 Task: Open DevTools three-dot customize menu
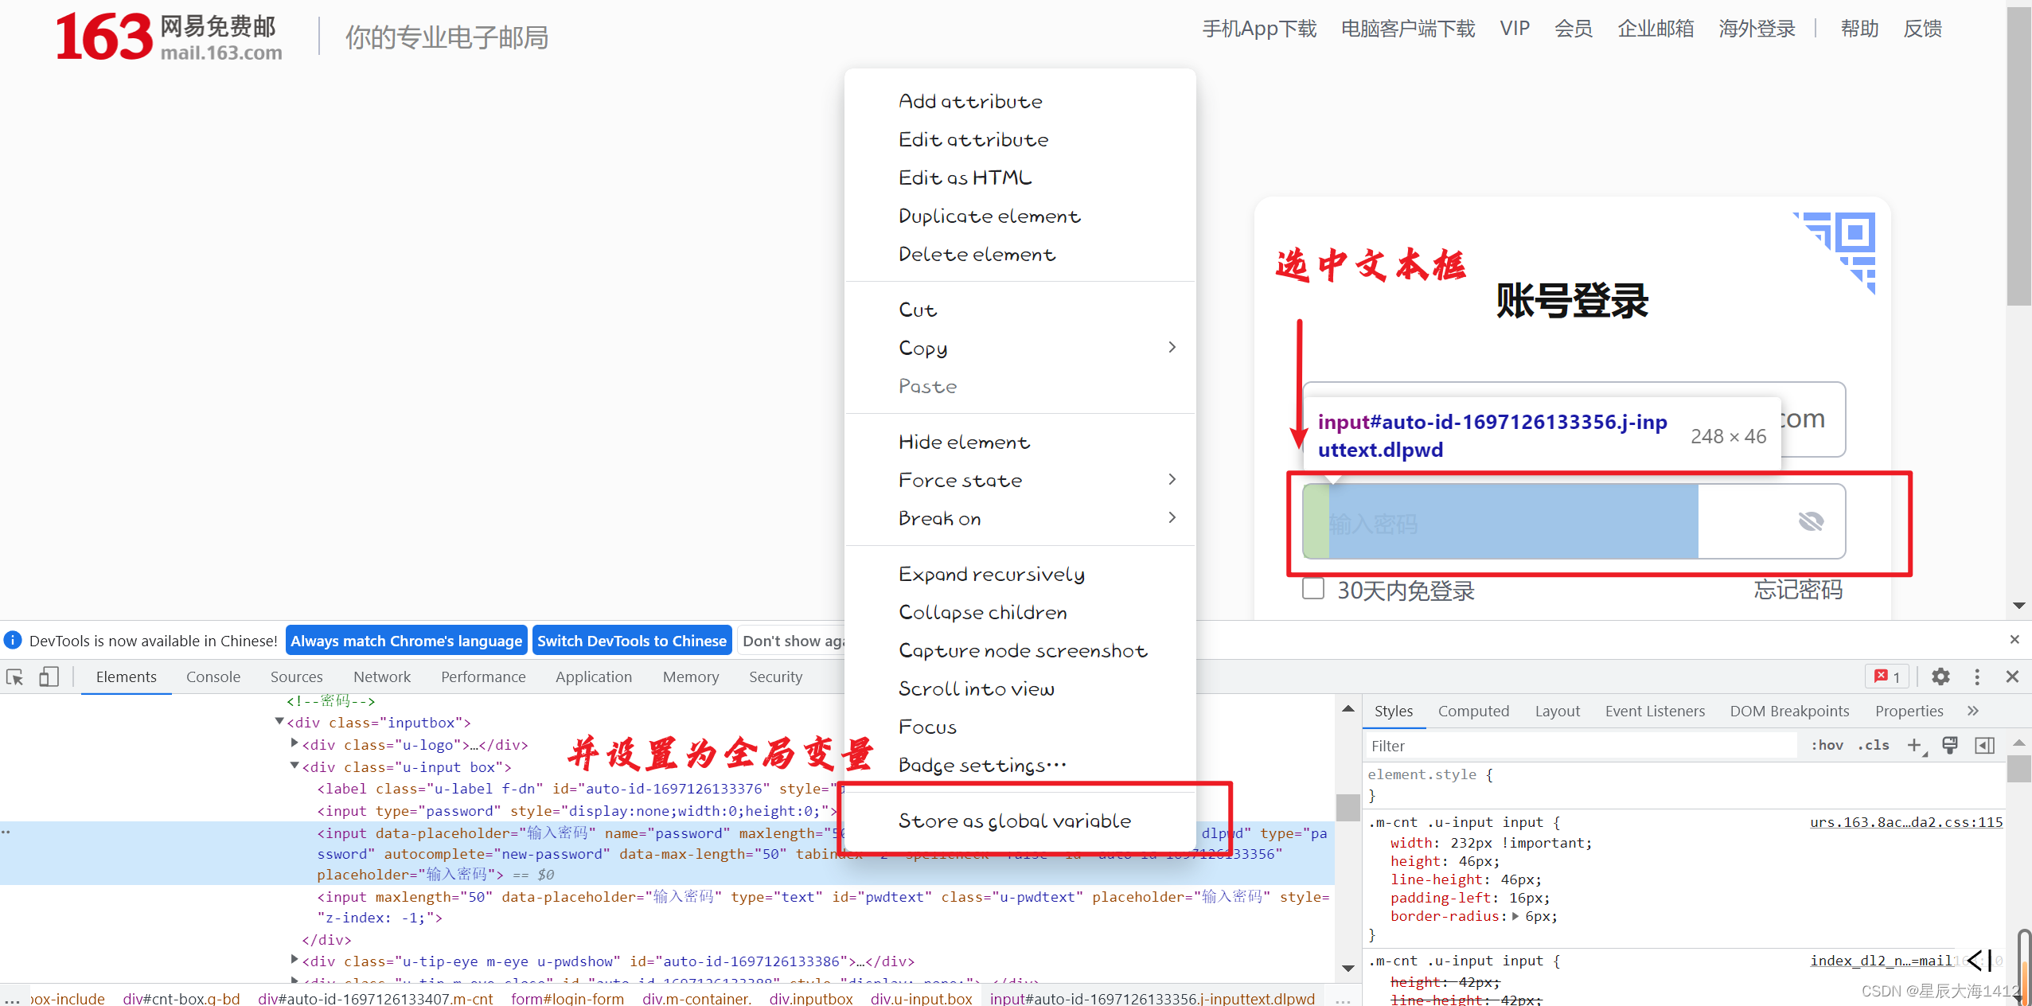[x=1976, y=677]
